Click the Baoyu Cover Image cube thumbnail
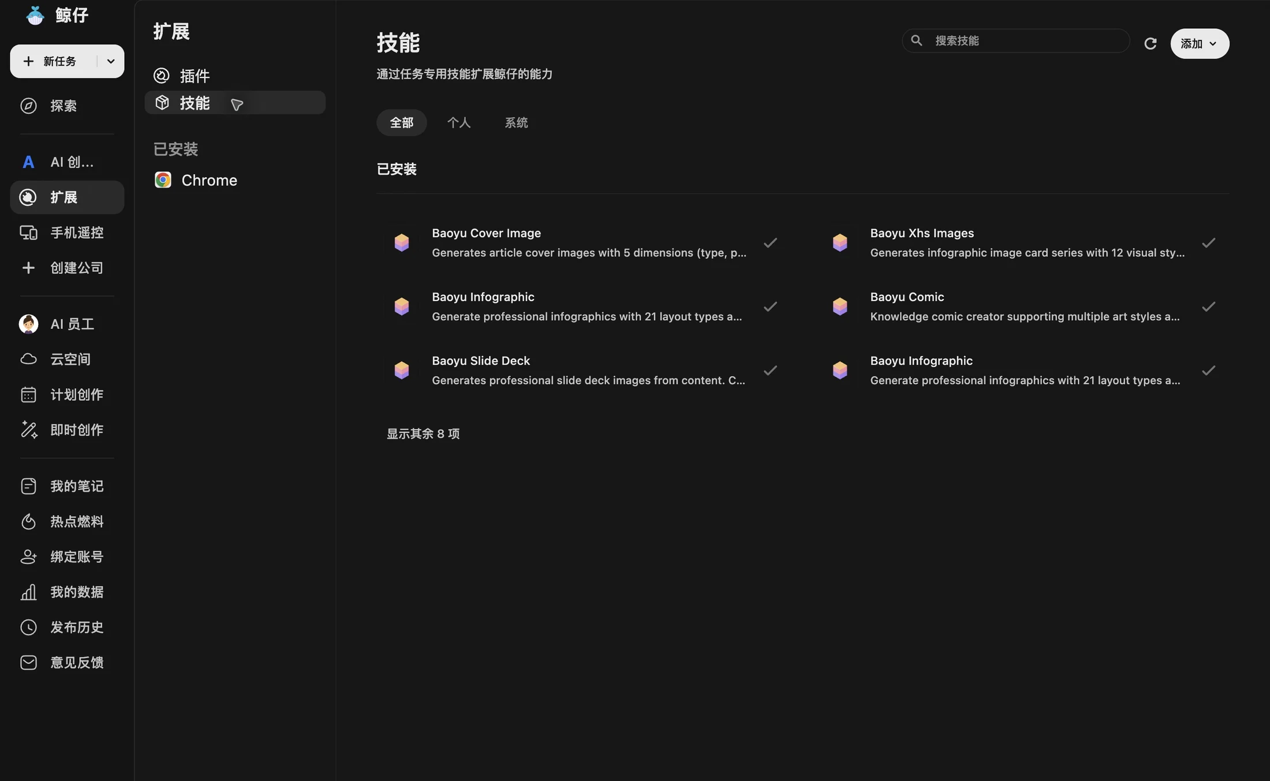 coord(401,243)
